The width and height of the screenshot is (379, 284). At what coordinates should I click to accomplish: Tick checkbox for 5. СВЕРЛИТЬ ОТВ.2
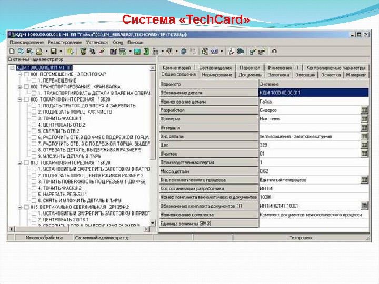tap(34, 131)
